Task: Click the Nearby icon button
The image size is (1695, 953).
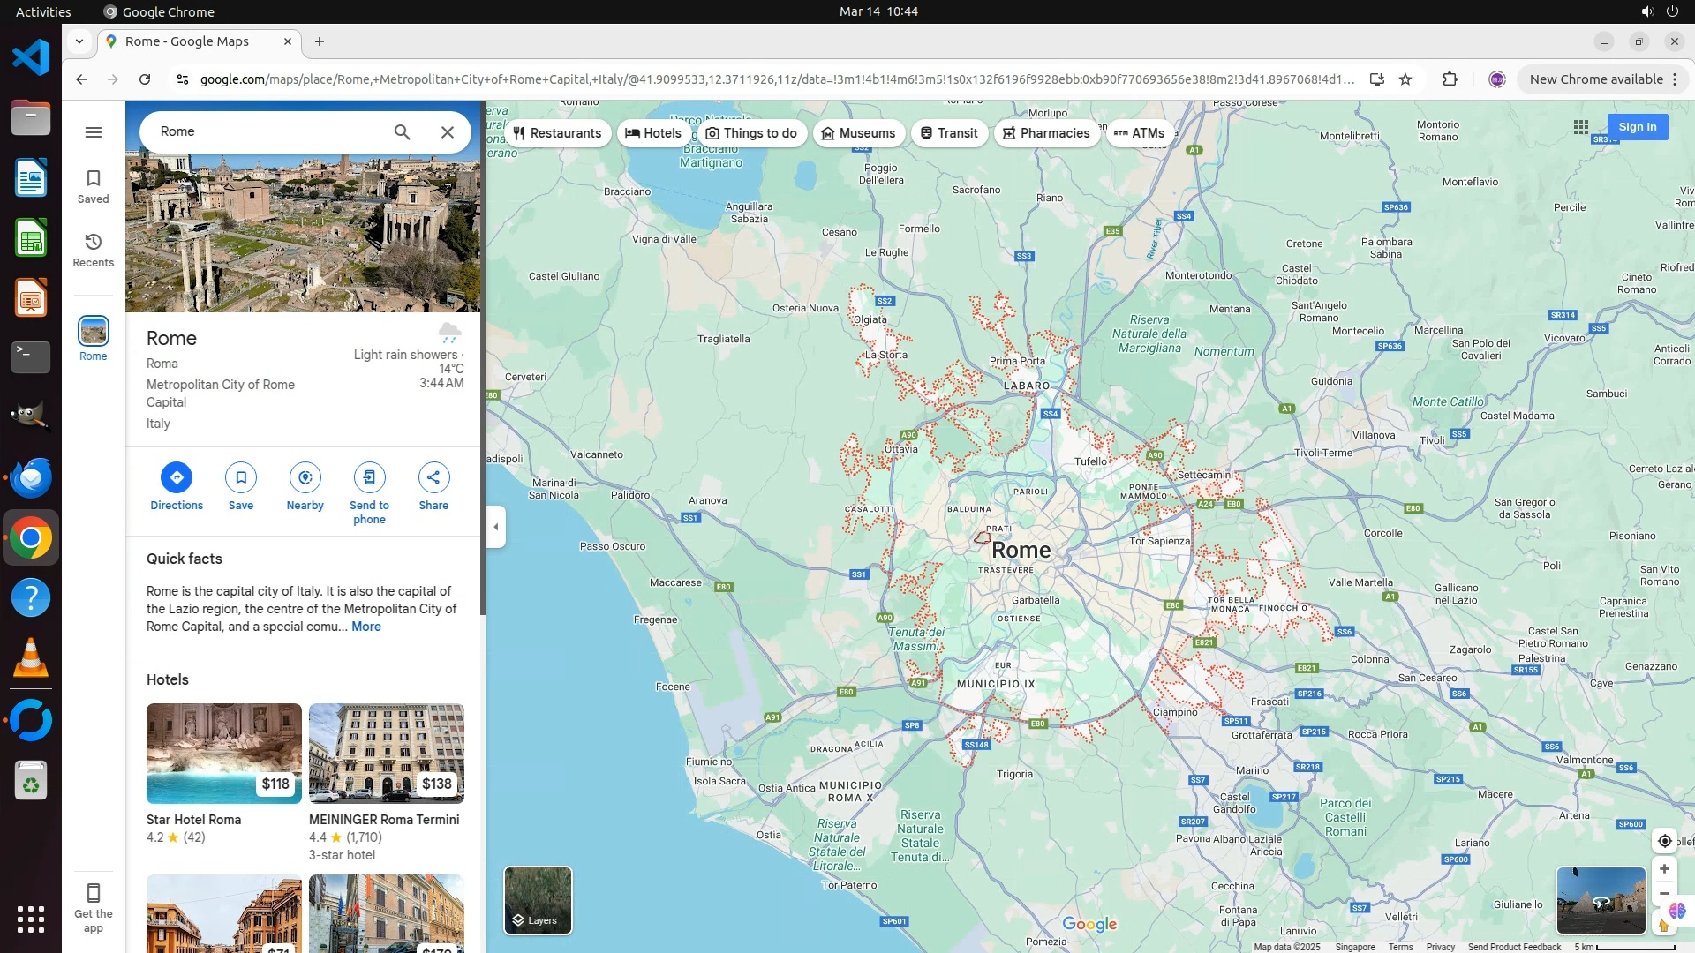Action: coord(305,477)
